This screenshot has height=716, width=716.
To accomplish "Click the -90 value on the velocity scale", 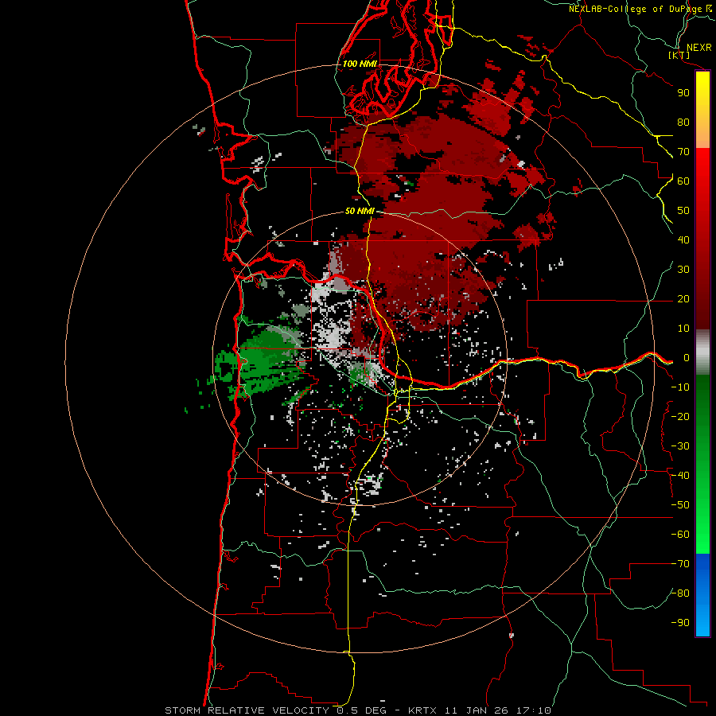I will 680,623.
